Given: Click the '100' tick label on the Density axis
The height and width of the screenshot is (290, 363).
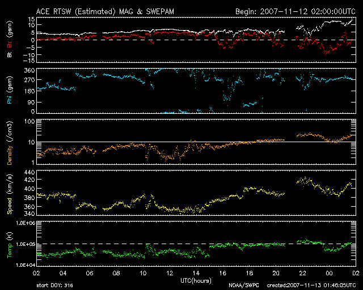Looking at the screenshot, I should tap(29, 121).
